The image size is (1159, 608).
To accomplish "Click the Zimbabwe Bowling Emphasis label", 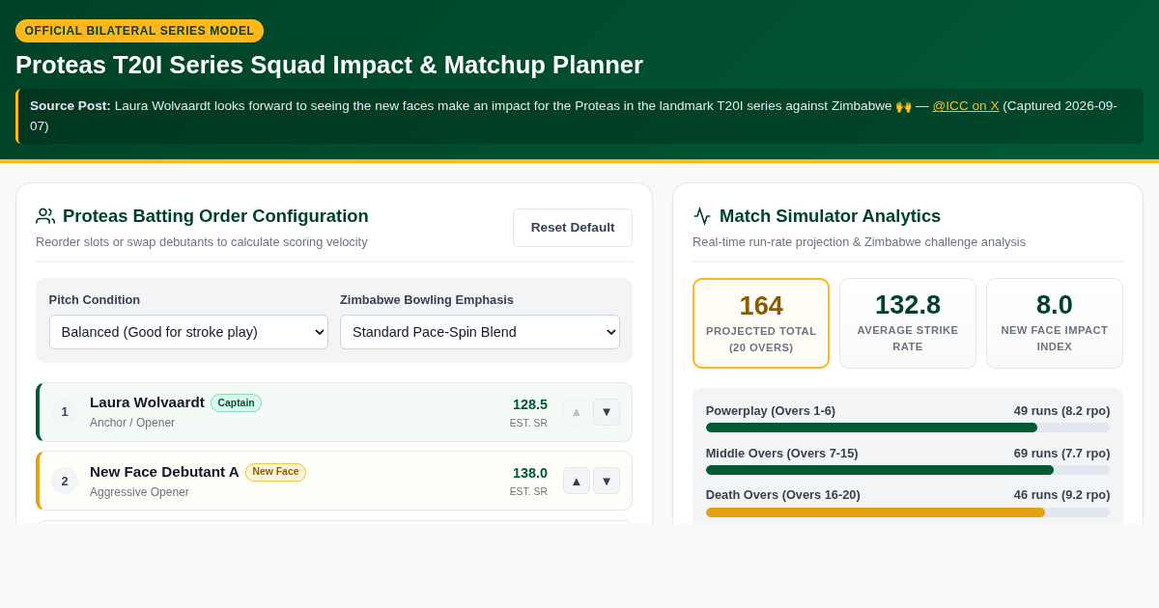I will (427, 300).
